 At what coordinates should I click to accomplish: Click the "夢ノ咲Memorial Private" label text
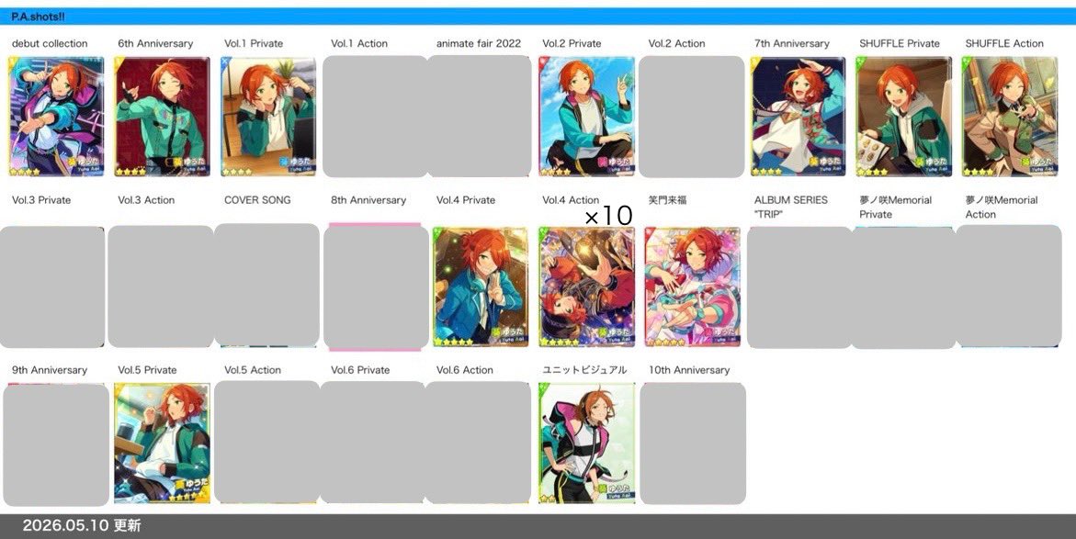(896, 208)
